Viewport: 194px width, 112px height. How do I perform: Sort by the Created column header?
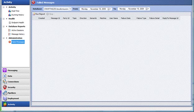point(41,18)
